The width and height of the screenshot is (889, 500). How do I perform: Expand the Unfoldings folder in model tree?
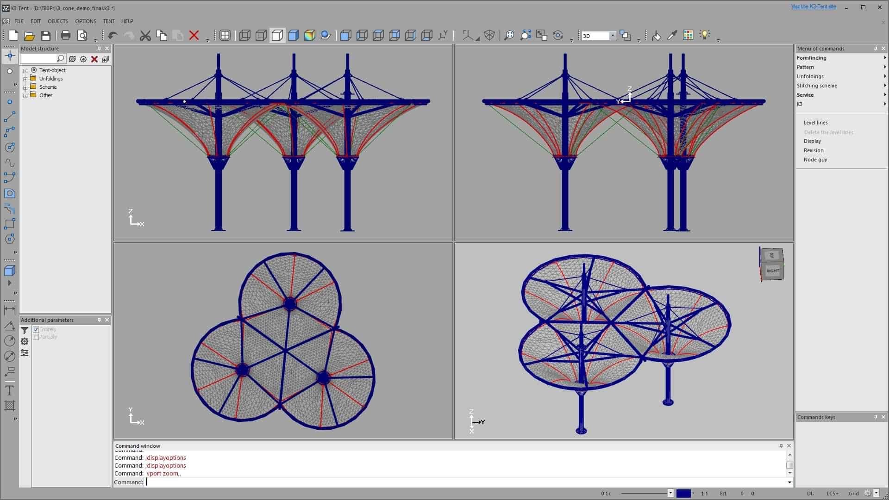(x=25, y=79)
